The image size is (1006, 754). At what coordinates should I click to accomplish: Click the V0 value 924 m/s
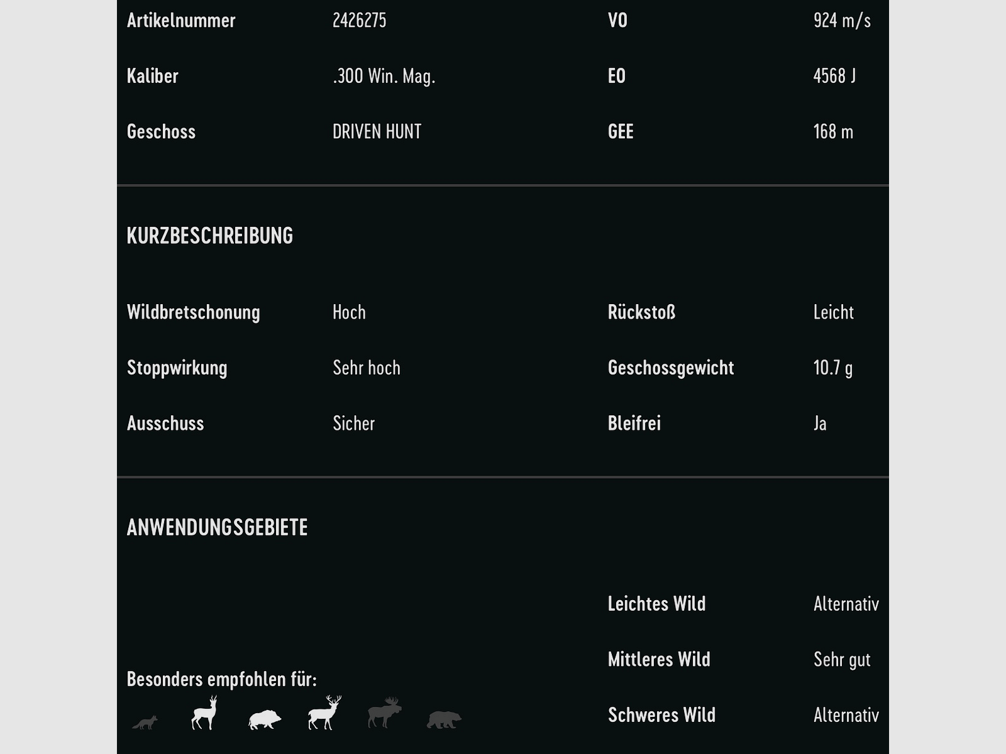pyautogui.click(x=842, y=21)
